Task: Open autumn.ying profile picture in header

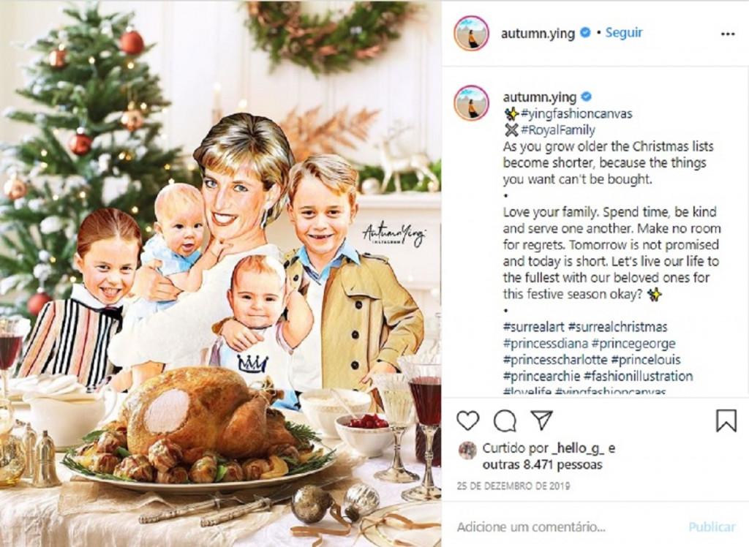Action: tap(472, 33)
